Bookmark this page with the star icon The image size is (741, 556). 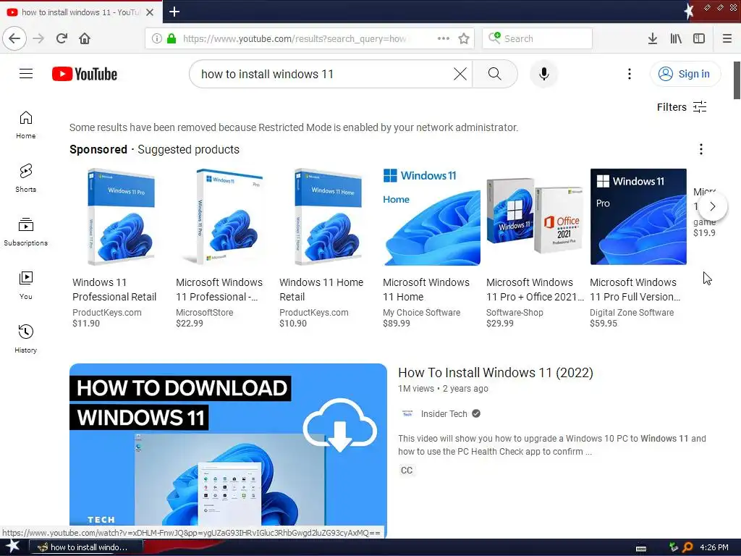point(464,38)
